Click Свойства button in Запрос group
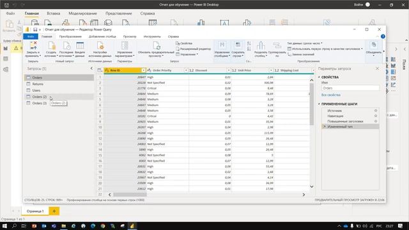The width and height of the screenshot is (409, 230). [x=184, y=43]
